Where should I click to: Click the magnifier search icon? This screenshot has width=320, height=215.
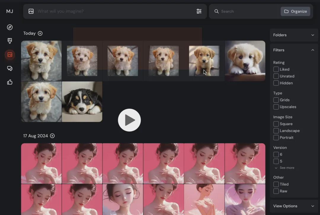pos(217,11)
